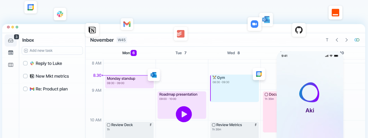Image resolution: width=368 pixels, height=138 pixels.
Task: Click the November month title
Action: click(102, 40)
